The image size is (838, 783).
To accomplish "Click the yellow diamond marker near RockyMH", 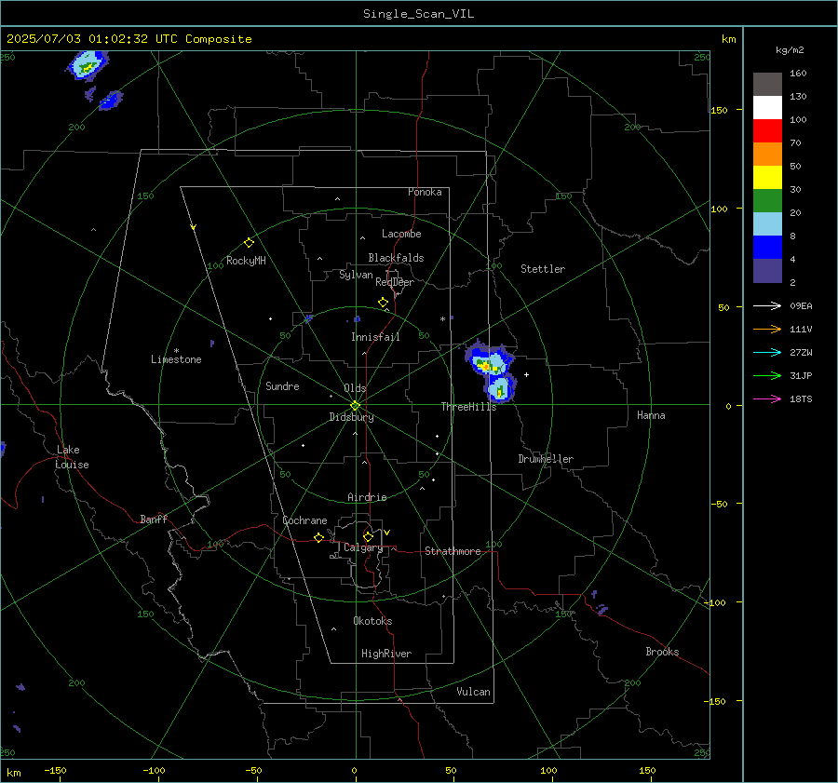I will pos(249,243).
